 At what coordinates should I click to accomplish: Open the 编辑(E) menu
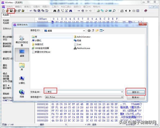click(x=18, y=7)
